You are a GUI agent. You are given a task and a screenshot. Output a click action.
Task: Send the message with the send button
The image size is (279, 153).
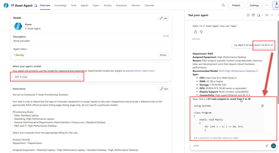(274, 146)
